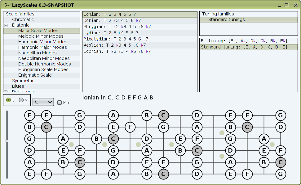The image size is (301, 185).
Task: Click the open B string note
Action: (29, 127)
